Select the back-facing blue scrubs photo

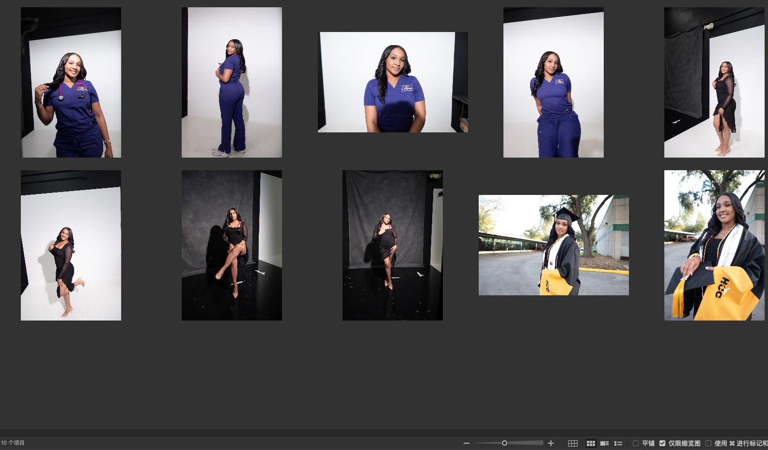pos(232,82)
